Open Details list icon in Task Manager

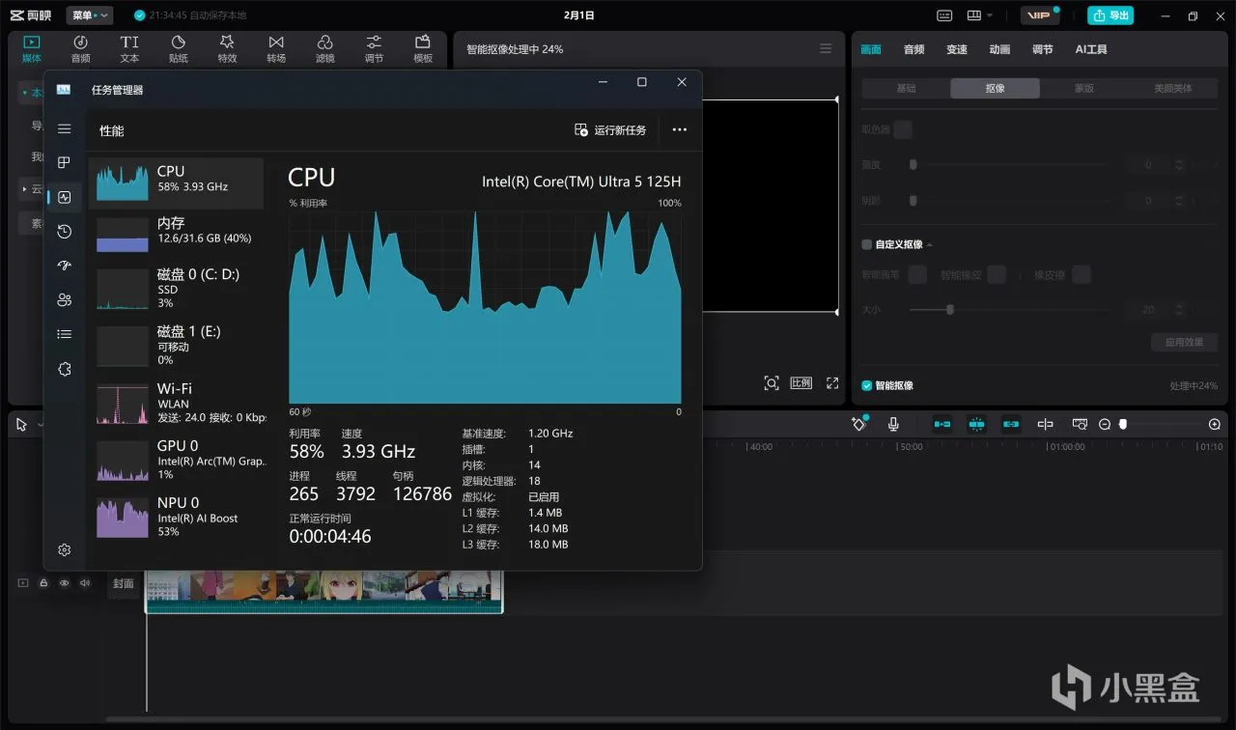coord(64,334)
